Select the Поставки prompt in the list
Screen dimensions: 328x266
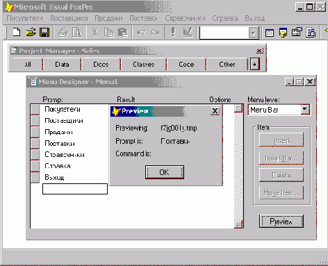pos(60,143)
